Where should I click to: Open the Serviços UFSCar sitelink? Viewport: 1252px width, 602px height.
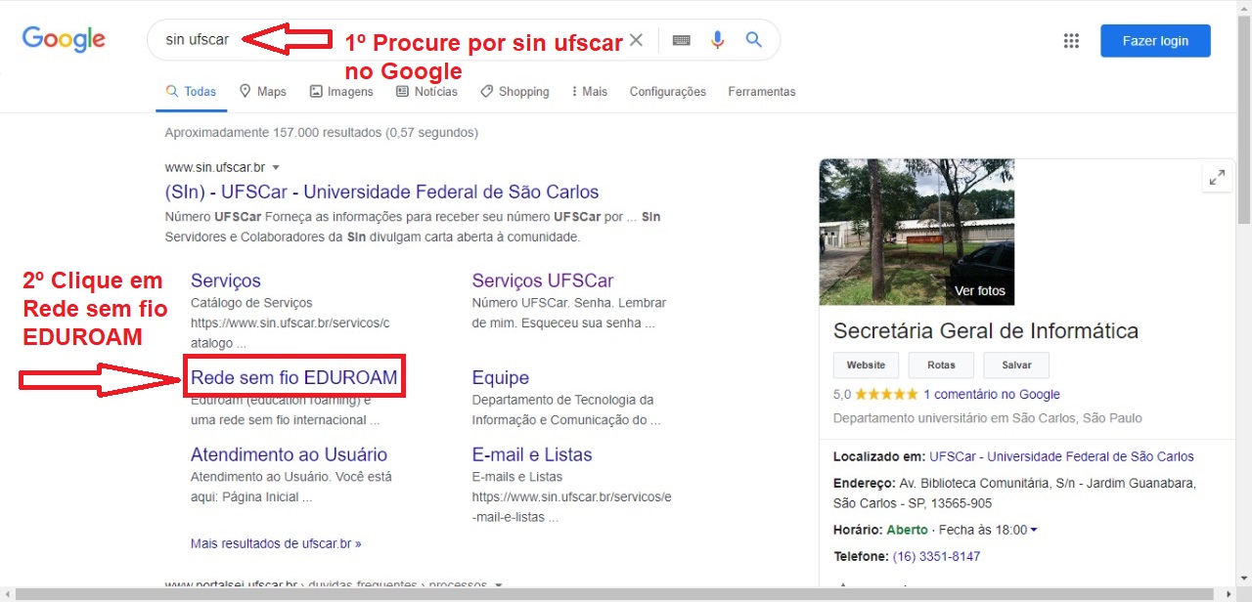[x=543, y=280]
